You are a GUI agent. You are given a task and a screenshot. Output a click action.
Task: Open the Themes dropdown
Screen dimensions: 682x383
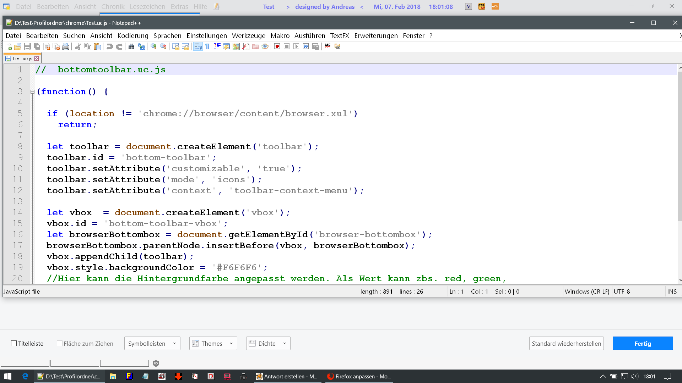pos(213,343)
